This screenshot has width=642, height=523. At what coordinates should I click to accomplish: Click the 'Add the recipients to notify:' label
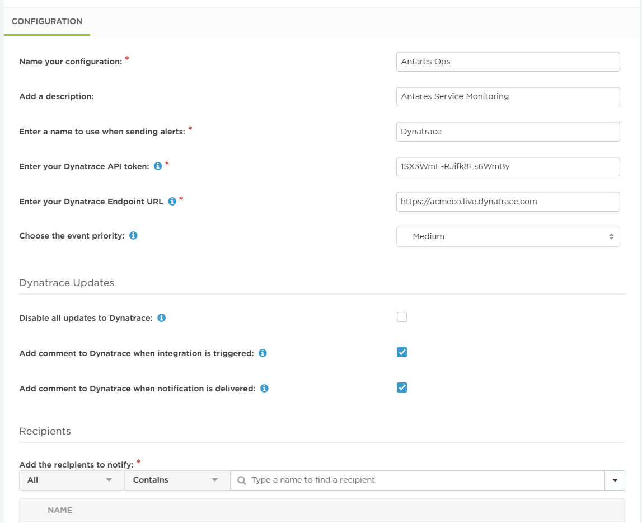coord(77,465)
